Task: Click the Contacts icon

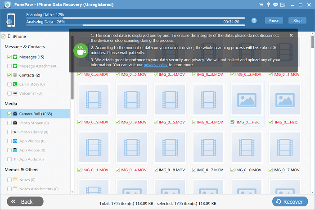Action: (15, 75)
